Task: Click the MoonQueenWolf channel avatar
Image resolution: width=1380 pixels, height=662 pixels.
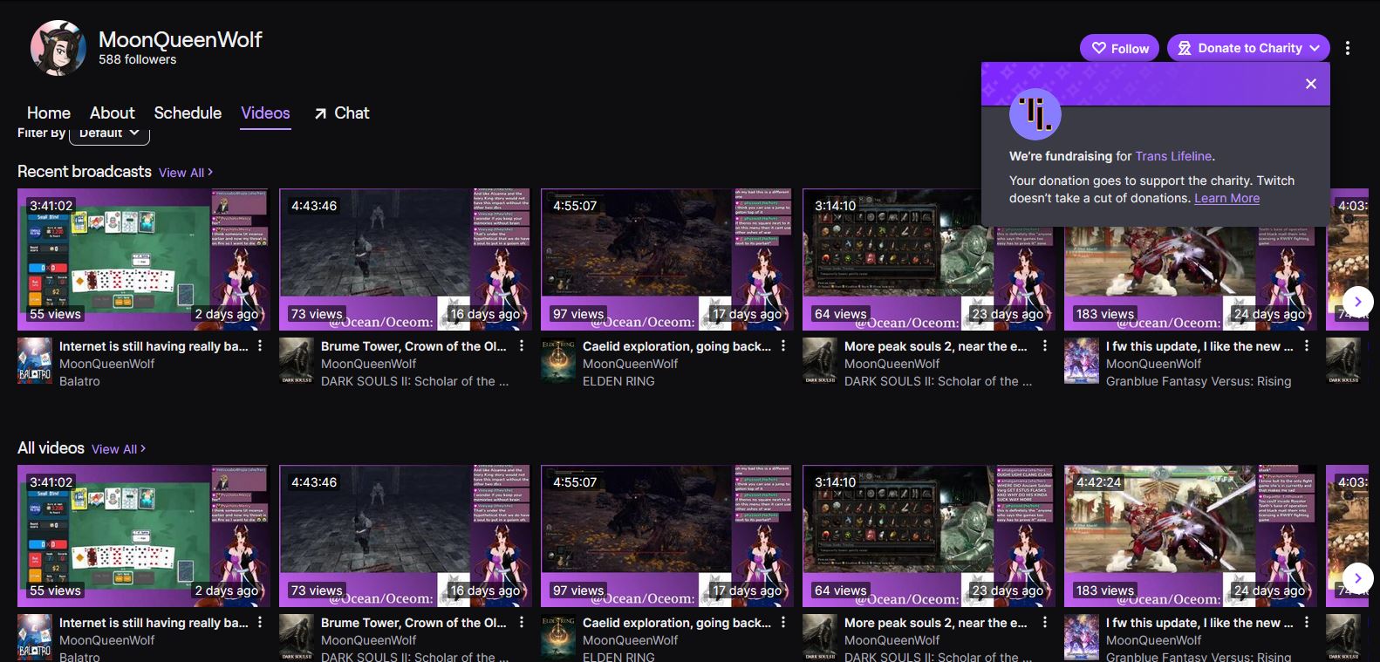Action: [58, 48]
